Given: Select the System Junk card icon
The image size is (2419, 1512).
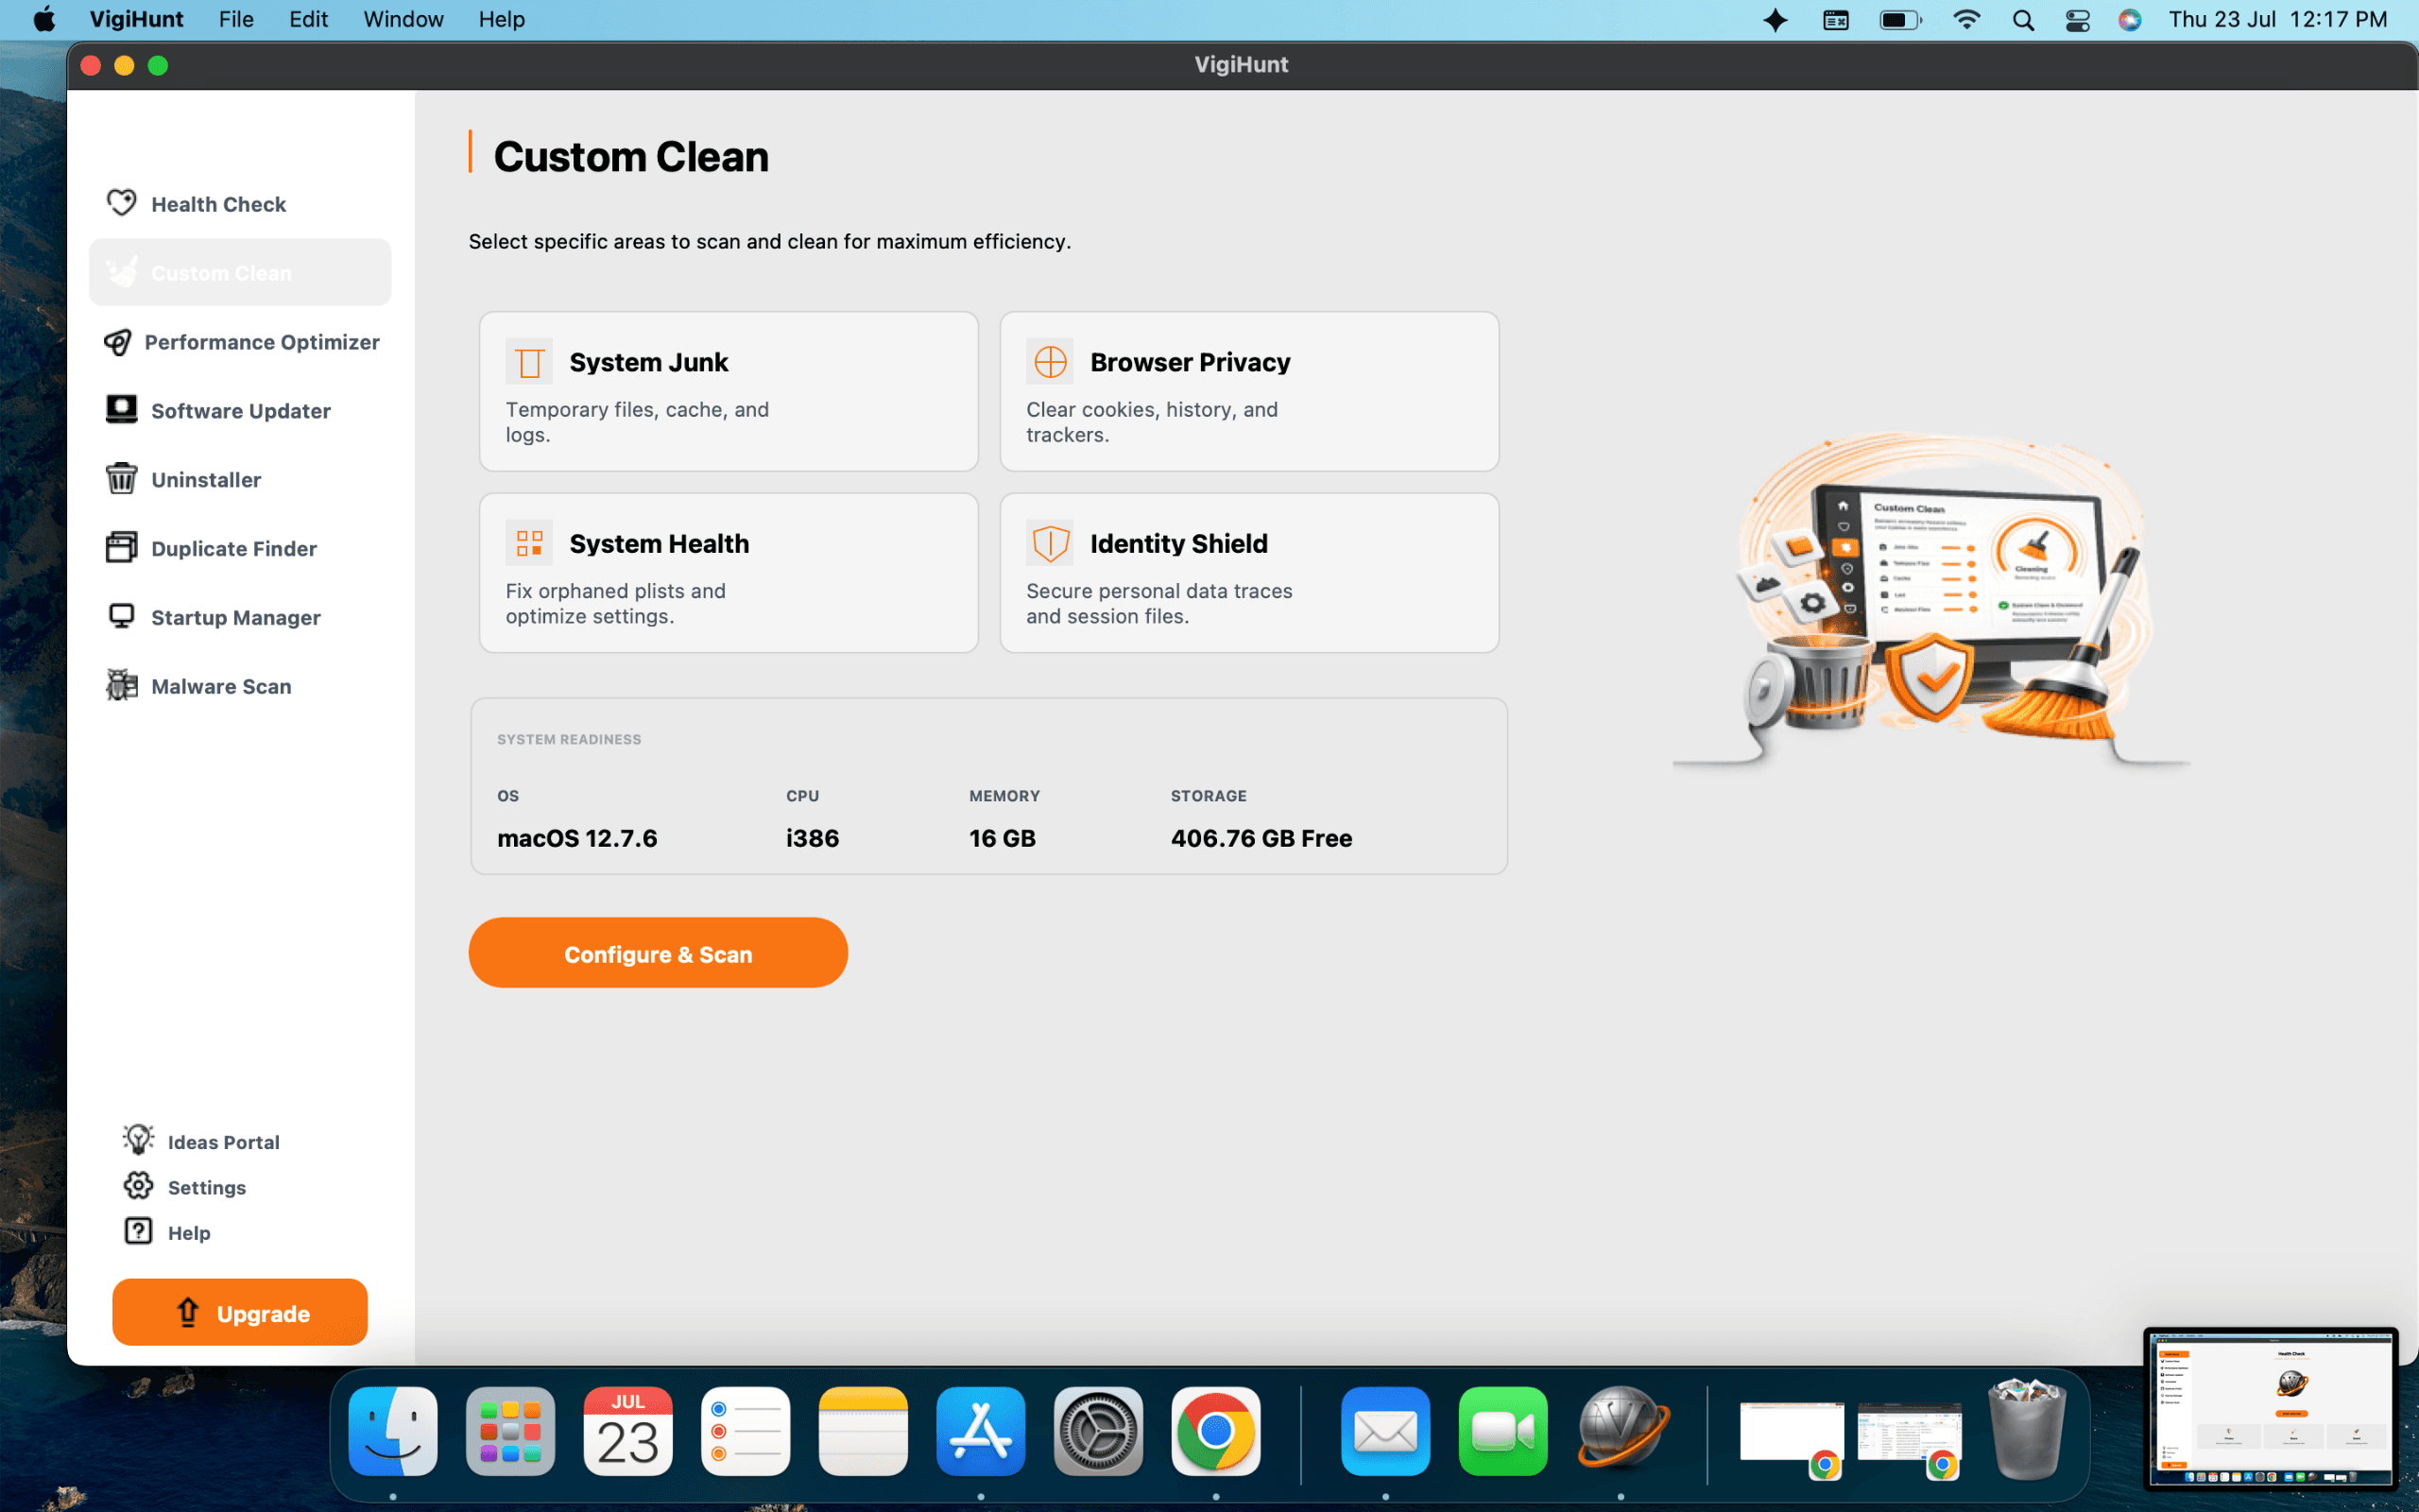Looking at the screenshot, I should (x=529, y=361).
